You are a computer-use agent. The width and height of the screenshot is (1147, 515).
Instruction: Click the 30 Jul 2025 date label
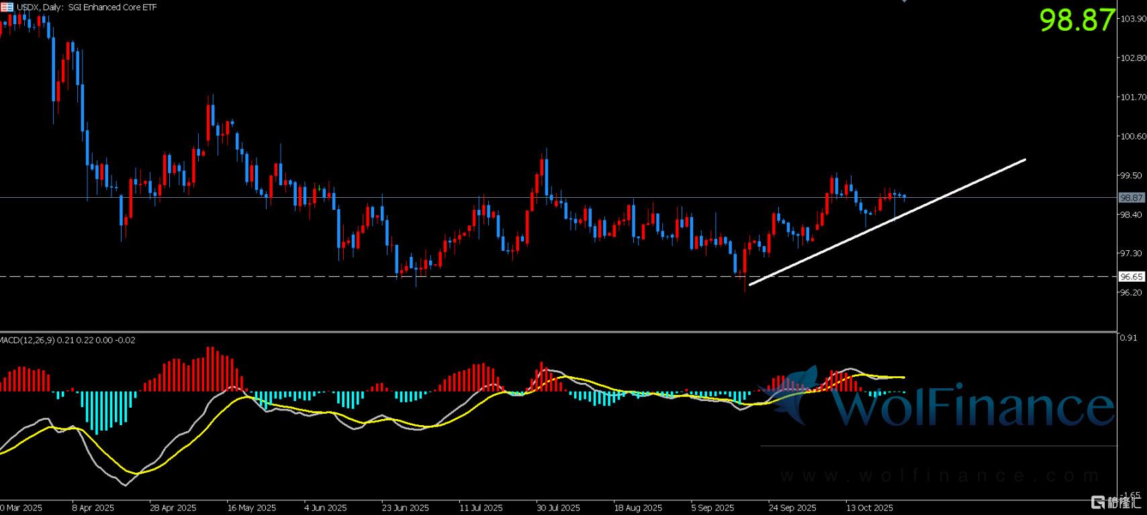pyautogui.click(x=559, y=508)
